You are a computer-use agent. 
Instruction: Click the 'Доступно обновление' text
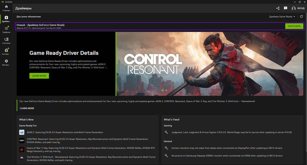pyautogui.click(x=28, y=17)
